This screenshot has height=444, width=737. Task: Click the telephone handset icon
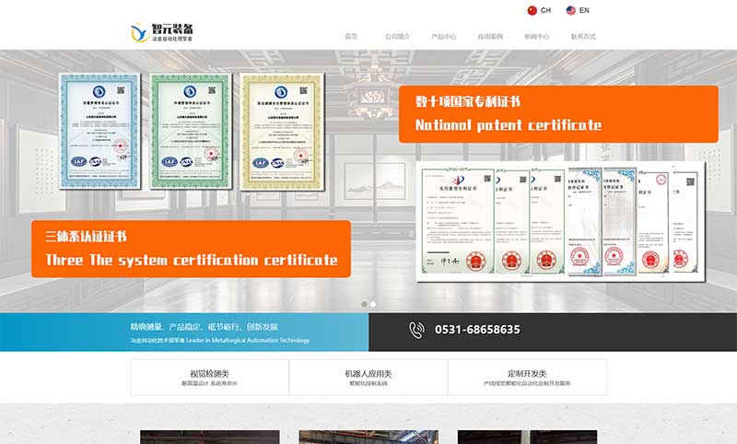[x=417, y=329]
